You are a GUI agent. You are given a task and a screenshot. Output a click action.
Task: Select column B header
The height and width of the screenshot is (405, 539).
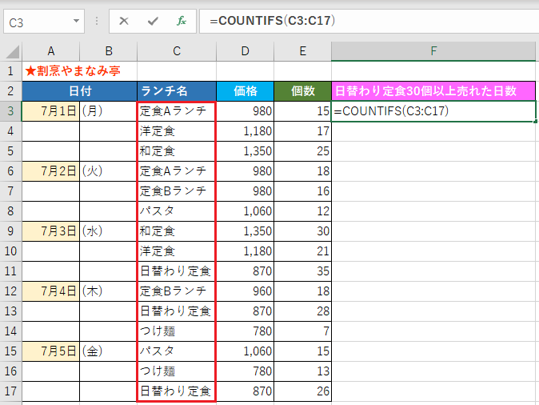[108, 51]
